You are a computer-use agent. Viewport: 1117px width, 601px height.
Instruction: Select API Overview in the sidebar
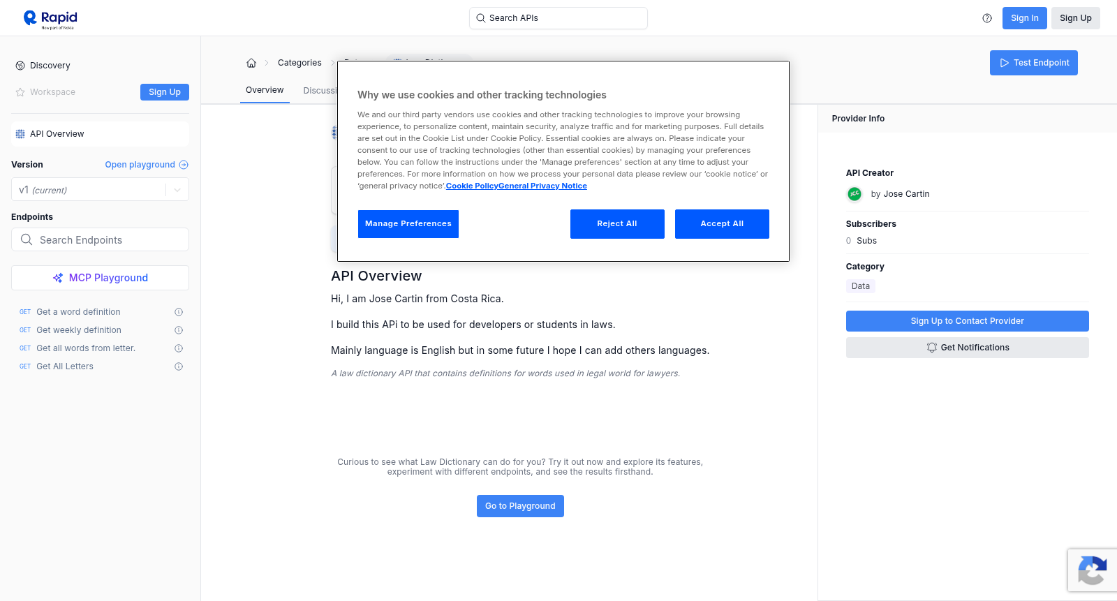[100, 134]
